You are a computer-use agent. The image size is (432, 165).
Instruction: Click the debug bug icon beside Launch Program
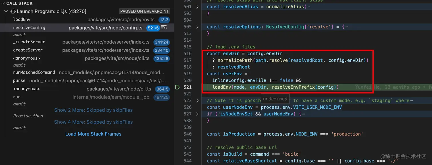point(13,11)
